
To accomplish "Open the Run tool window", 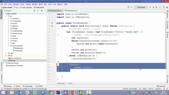I will click(x=17, y=86).
